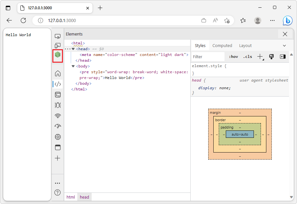Refresh the page
297x204 pixels.
tap(23, 20)
